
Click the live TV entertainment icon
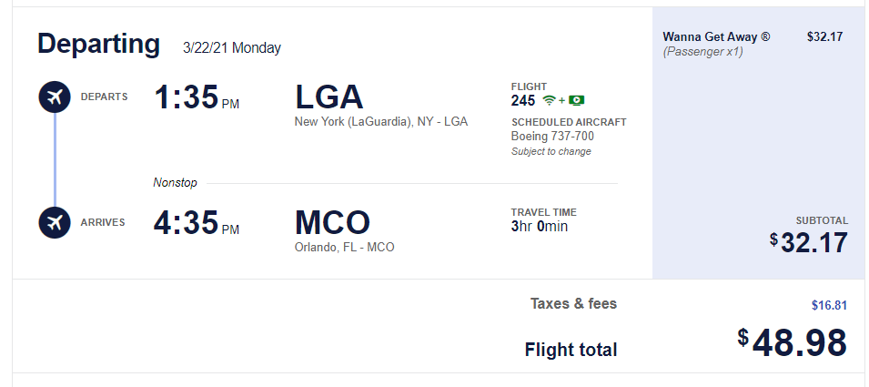[576, 100]
